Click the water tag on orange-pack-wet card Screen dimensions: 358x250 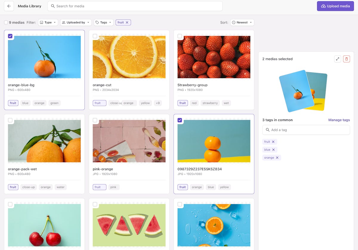61,187
